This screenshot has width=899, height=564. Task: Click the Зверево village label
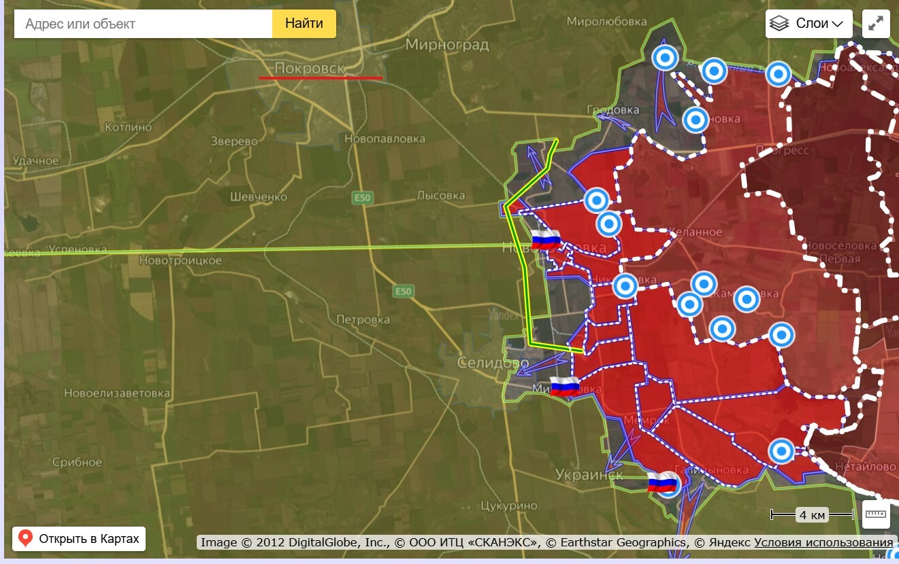coord(235,141)
